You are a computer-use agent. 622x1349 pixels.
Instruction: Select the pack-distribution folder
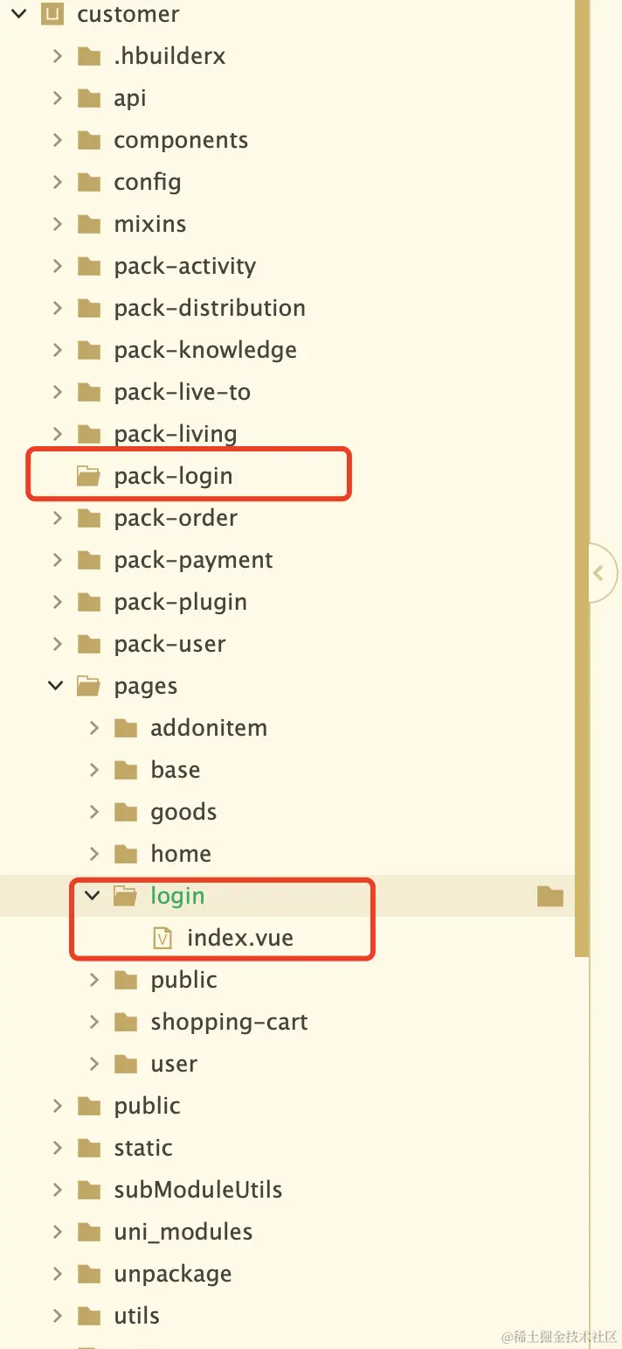point(210,308)
